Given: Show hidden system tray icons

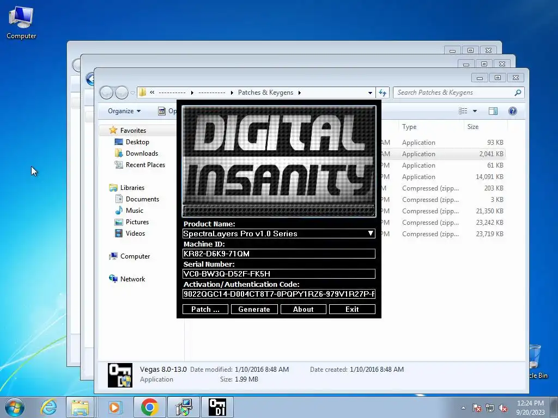Looking at the screenshot, I should tap(463, 408).
